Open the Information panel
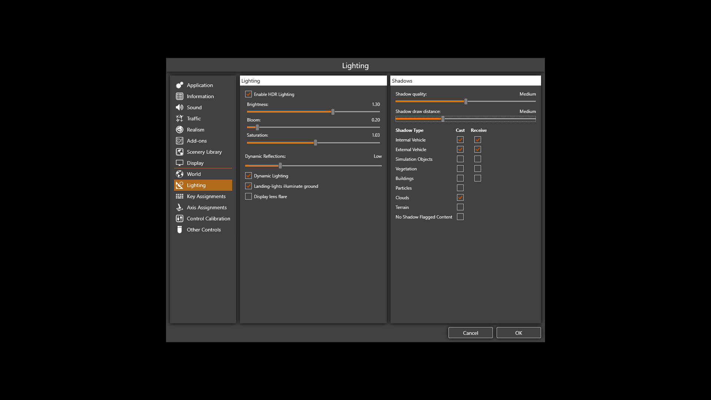The height and width of the screenshot is (400, 711). (x=200, y=96)
